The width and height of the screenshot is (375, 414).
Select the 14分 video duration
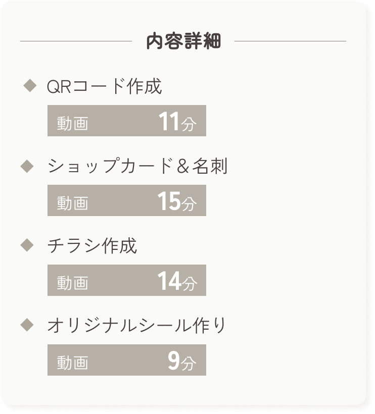tap(177, 281)
